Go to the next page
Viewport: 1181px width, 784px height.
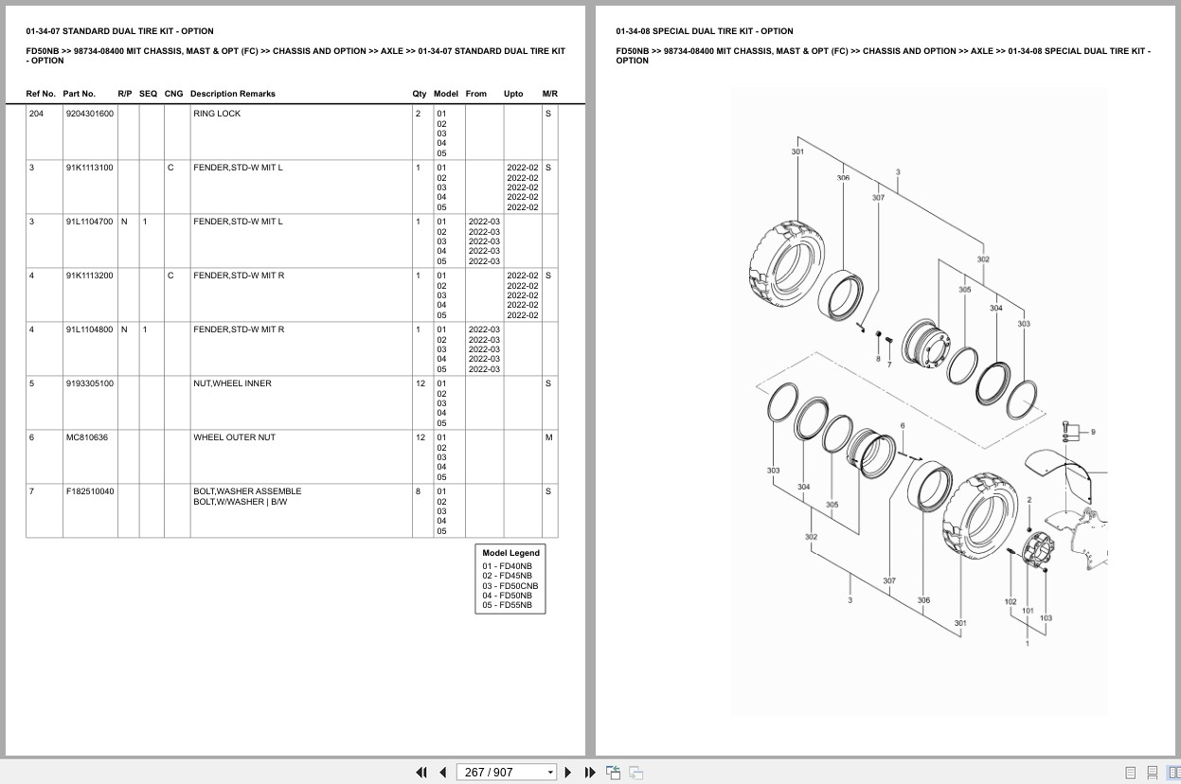coord(568,773)
